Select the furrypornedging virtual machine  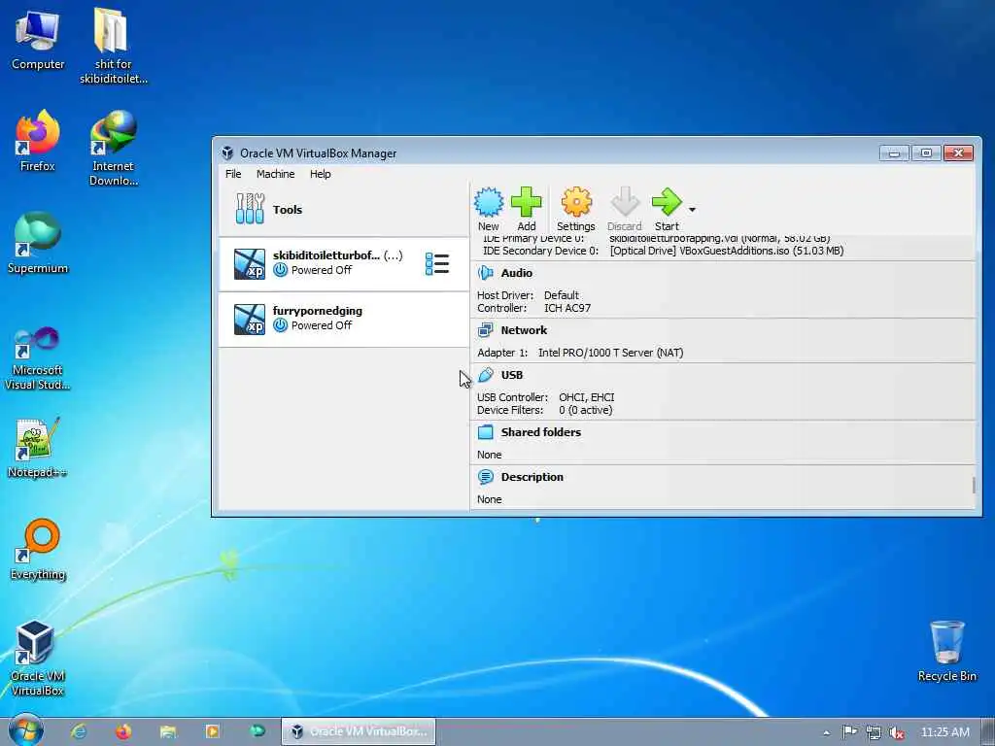[343, 319]
